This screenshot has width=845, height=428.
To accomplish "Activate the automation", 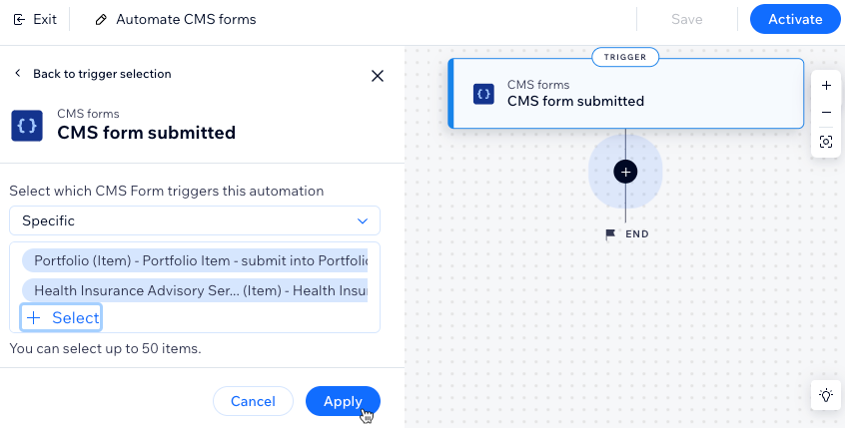I will (x=795, y=19).
